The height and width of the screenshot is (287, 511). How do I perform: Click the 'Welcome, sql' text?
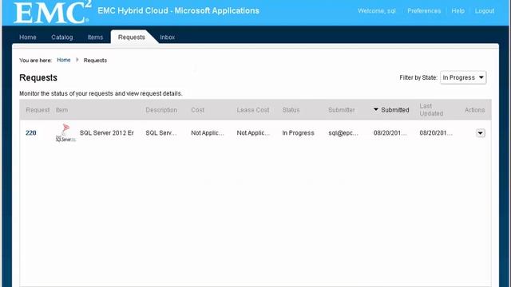377,10
